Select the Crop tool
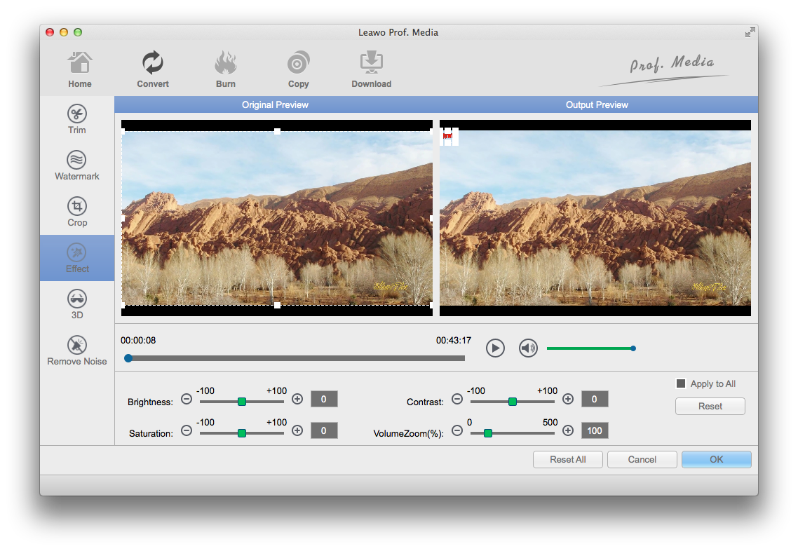This screenshot has width=798, height=551. 77,212
